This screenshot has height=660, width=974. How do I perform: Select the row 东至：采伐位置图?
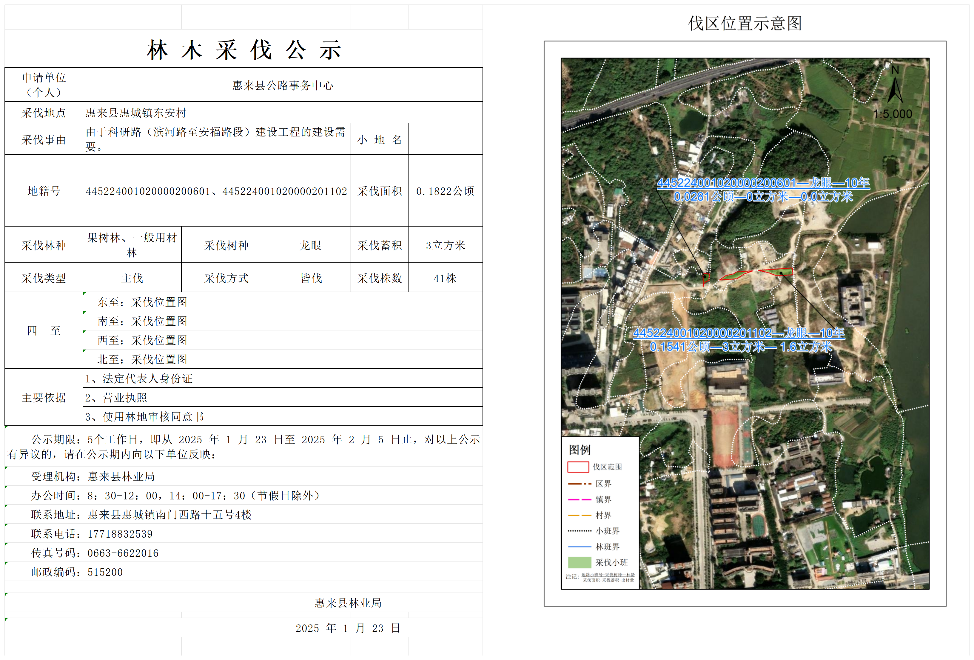[x=283, y=302]
